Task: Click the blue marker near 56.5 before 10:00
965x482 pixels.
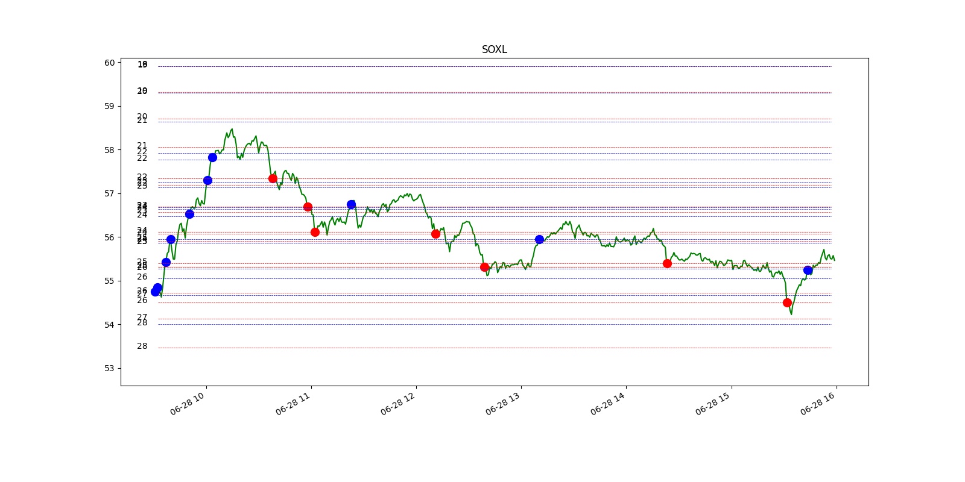Action: coord(189,214)
